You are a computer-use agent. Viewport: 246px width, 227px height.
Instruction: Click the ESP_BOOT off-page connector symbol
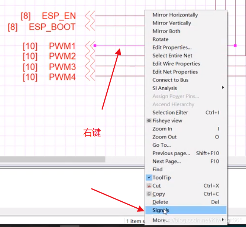[90, 27]
